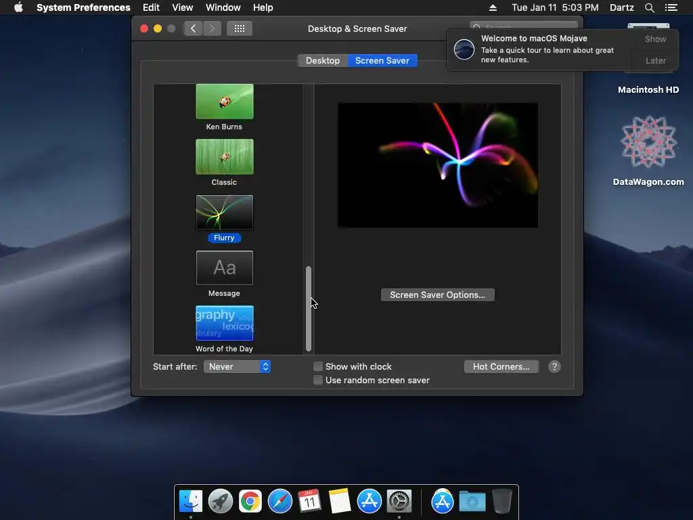Click the back navigation arrow
693x520 pixels.
(193, 28)
